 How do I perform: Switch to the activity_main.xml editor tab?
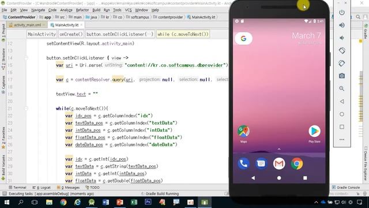[27, 25]
